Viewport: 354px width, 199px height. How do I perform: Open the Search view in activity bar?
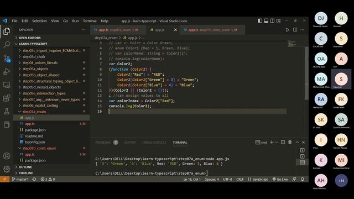(x=7, y=44)
